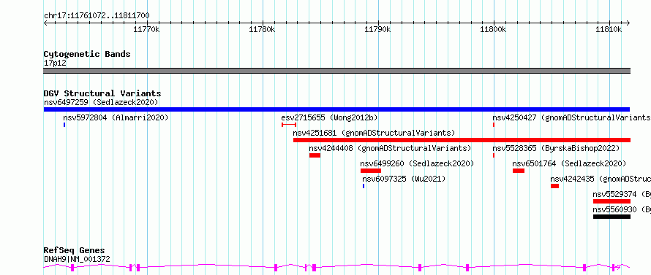Image resolution: width=651 pixels, height=275 pixels.
Task: Select the RefSeq Genes track title
Action: 75,250
